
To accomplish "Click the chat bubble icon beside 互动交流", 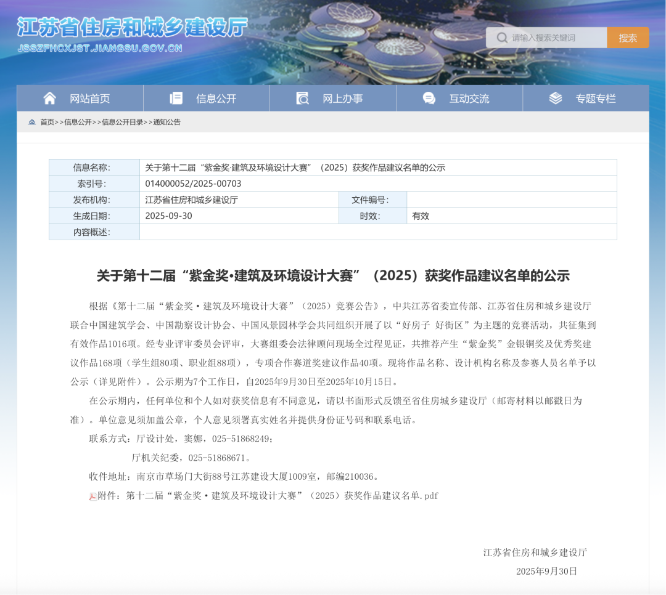I will (429, 99).
